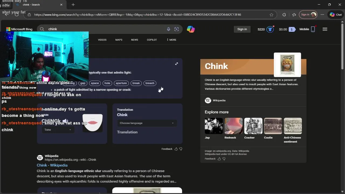Open the browser Favorites list icon
The height and width of the screenshot is (194, 345).
[x=294, y=15]
